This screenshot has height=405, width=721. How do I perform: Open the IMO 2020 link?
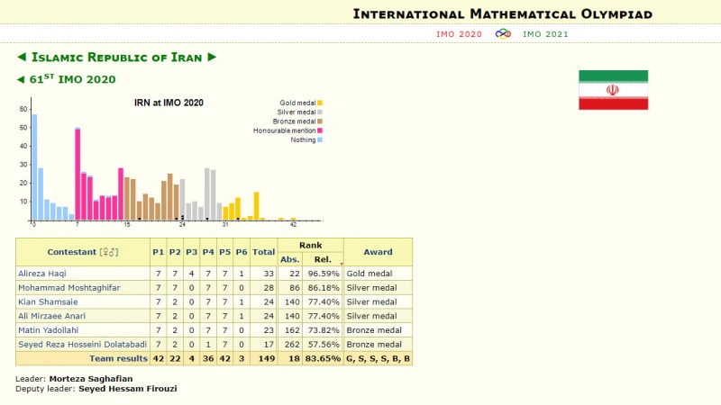point(459,33)
